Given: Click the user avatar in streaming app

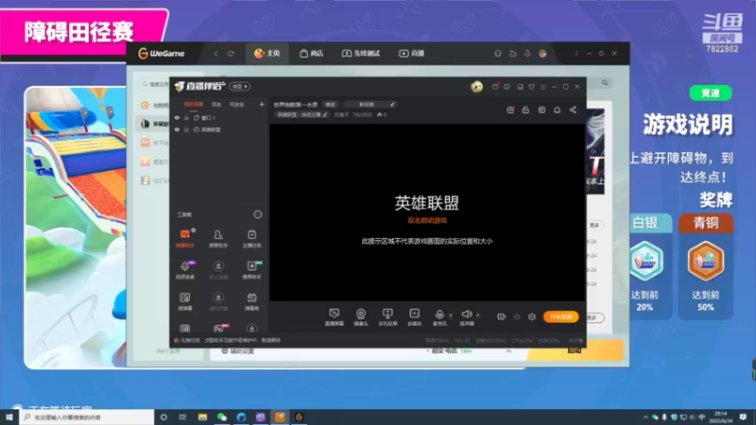Looking at the screenshot, I should pyautogui.click(x=477, y=86).
